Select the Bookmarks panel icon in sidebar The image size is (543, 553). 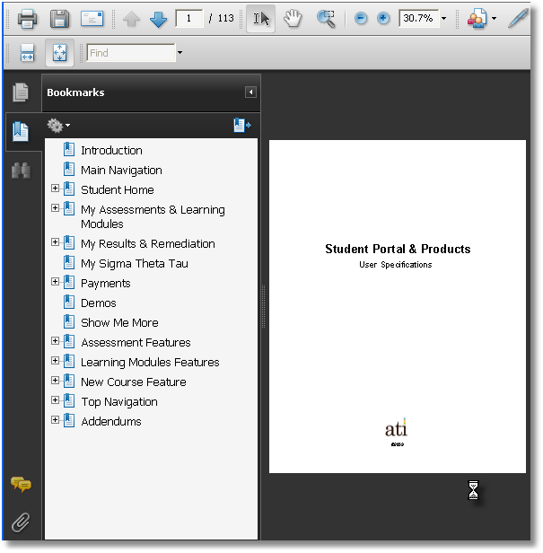point(21,132)
